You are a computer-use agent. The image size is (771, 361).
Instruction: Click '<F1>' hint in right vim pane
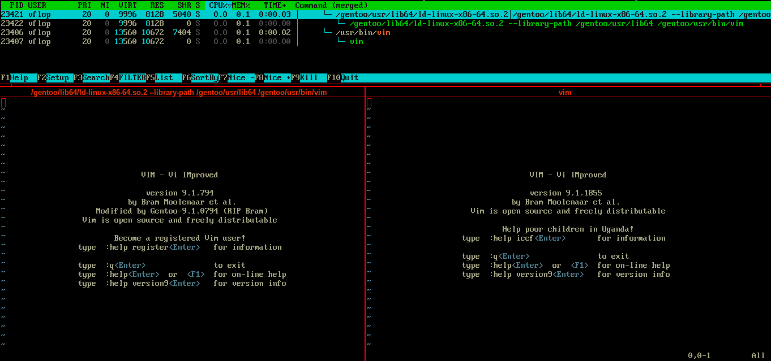coord(579,265)
